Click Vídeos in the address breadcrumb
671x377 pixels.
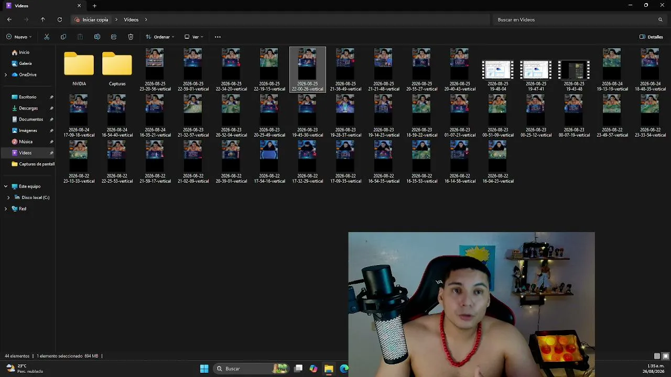(x=131, y=19)
